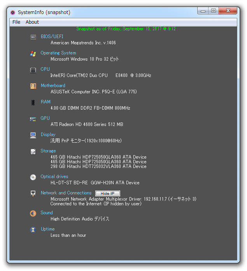This screenshot has width=247, height=271.
Task: Click the Sound speaker icon
Action: 33,213
